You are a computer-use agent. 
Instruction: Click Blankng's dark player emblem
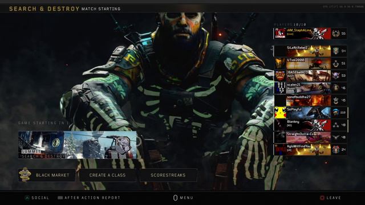(x=280, y=125)
